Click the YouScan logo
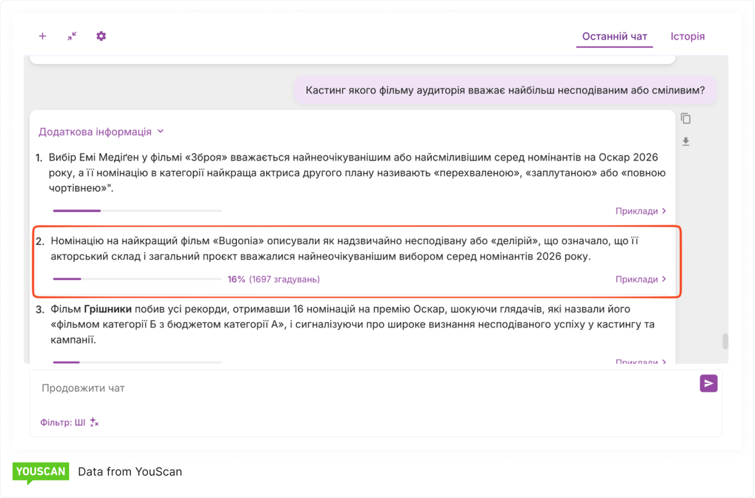Screen dimensions: 755x498 41,472
